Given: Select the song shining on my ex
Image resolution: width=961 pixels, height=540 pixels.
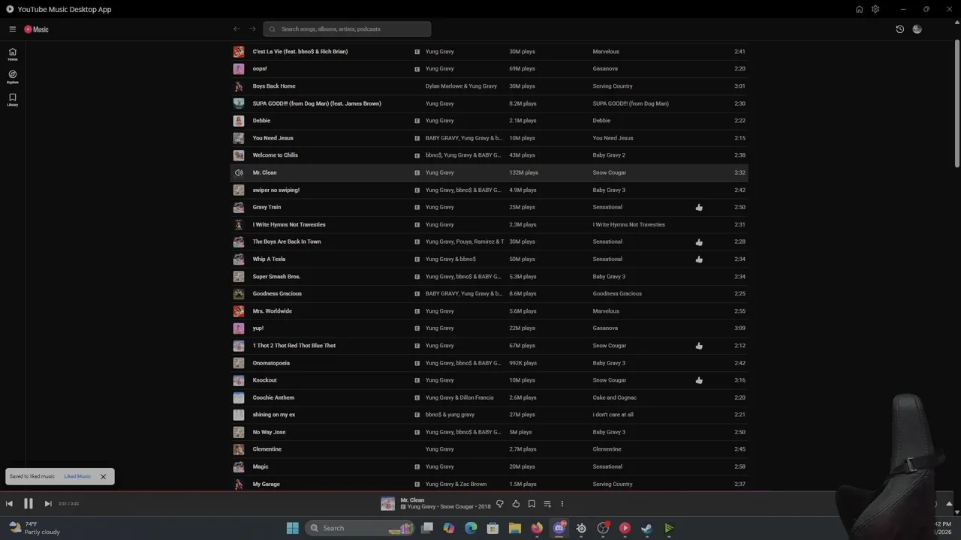Looking at the screenshot, I should (274, 415).
